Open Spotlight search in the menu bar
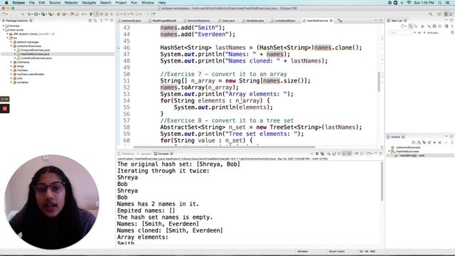Viewport: 455px width, 256px height. point(440,3)
